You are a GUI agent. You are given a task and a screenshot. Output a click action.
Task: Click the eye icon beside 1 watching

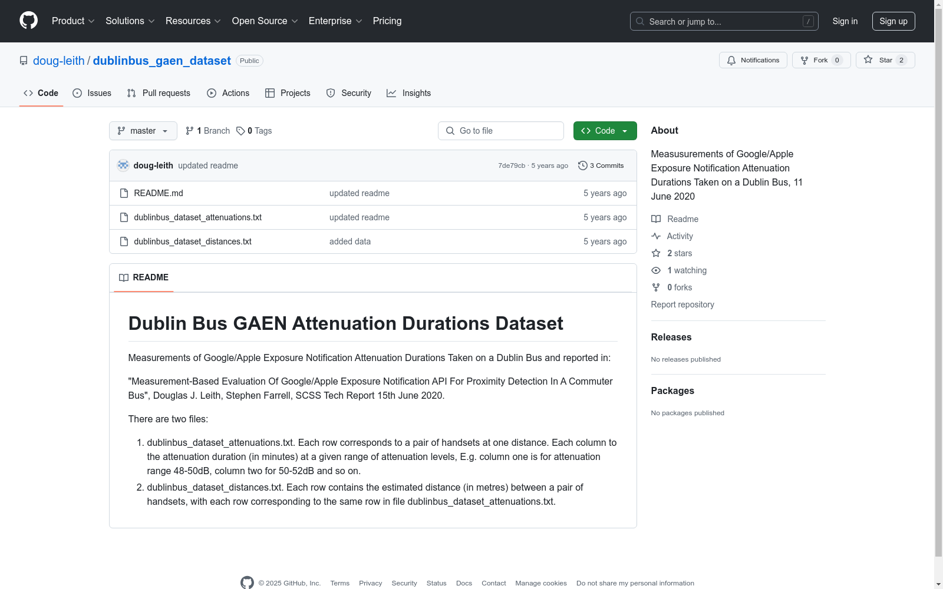[656, 270]
